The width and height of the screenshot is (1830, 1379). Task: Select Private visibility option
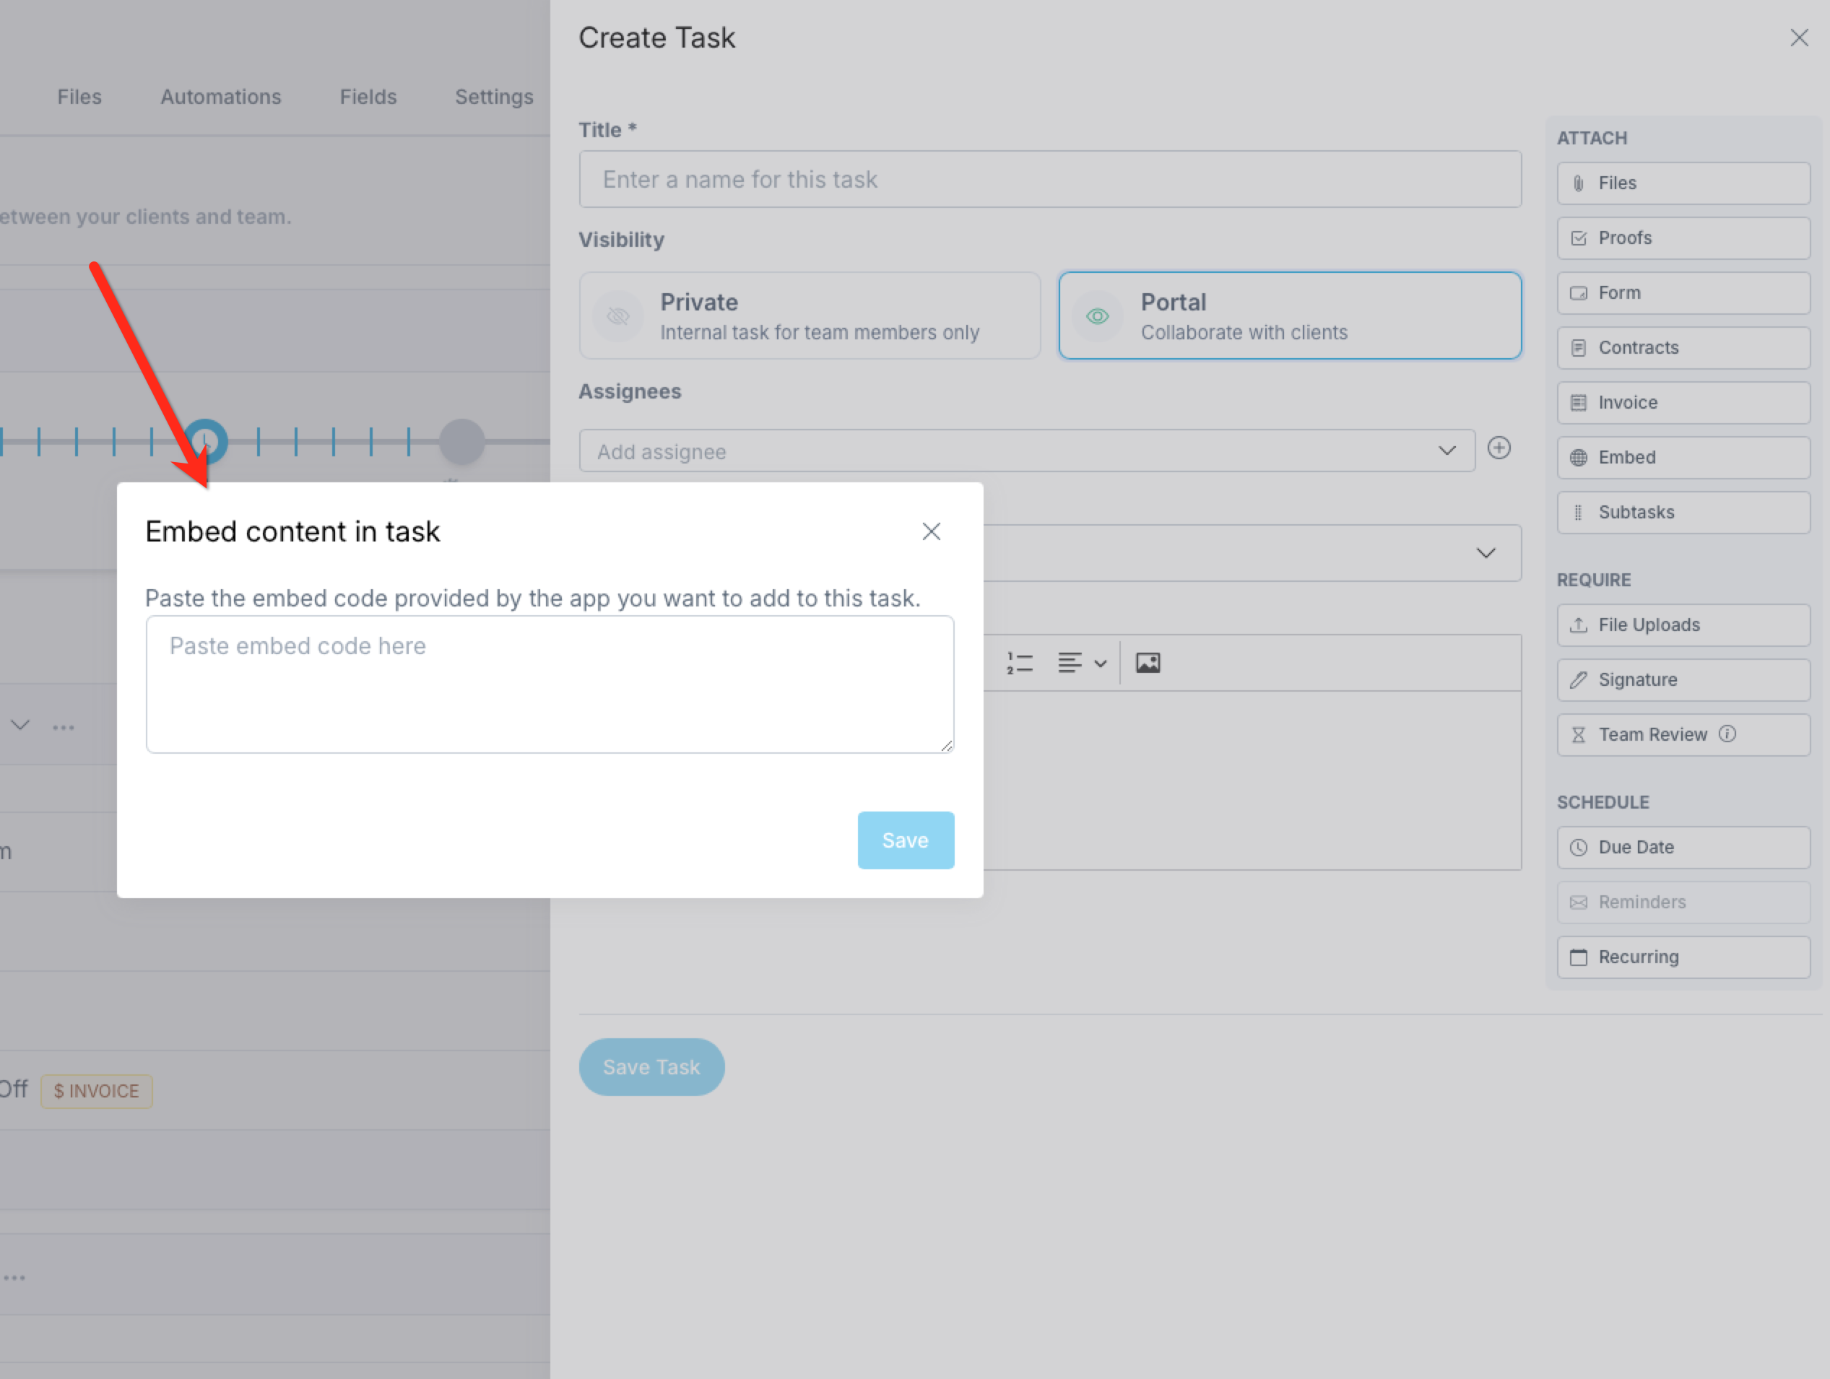(x=809, y=316)
